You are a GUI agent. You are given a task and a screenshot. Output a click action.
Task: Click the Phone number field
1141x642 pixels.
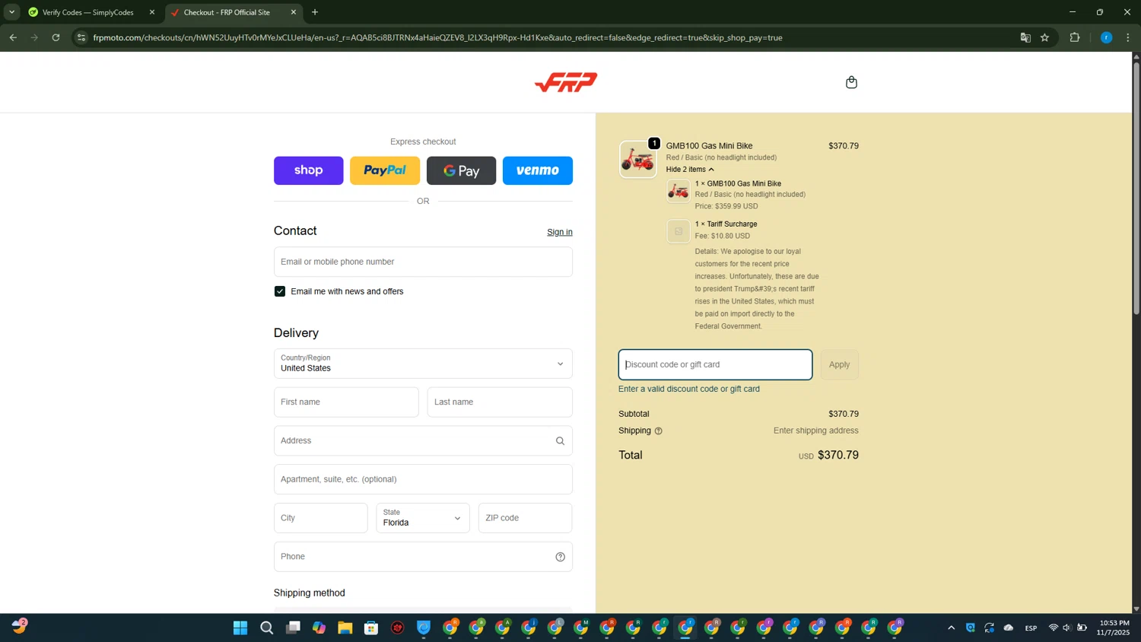[423, 557]
